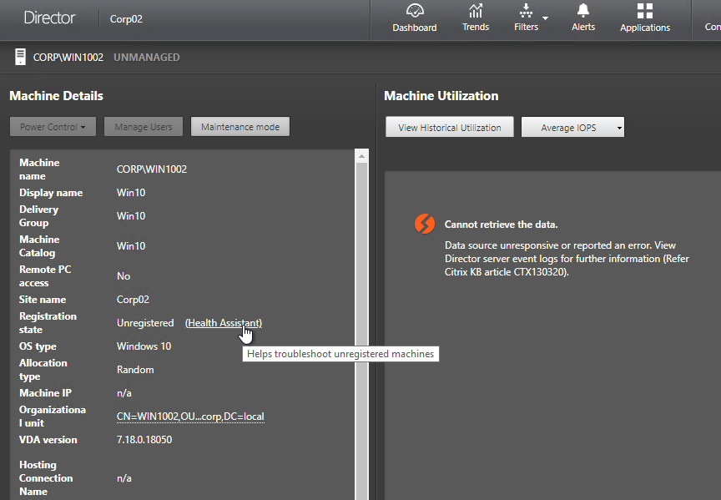Click the VDA version label
Viewport: 721px width, 500px height.
pyautogui.click(x=48, y=439)
